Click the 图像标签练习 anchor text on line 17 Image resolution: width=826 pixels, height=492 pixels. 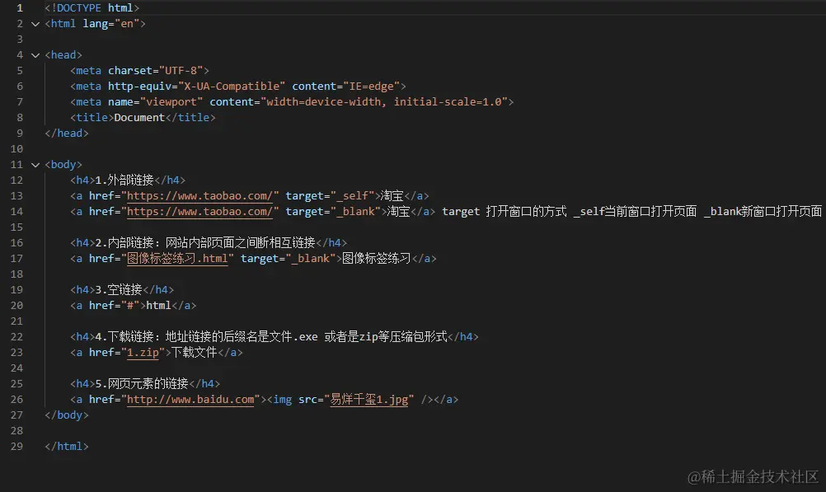376,259
